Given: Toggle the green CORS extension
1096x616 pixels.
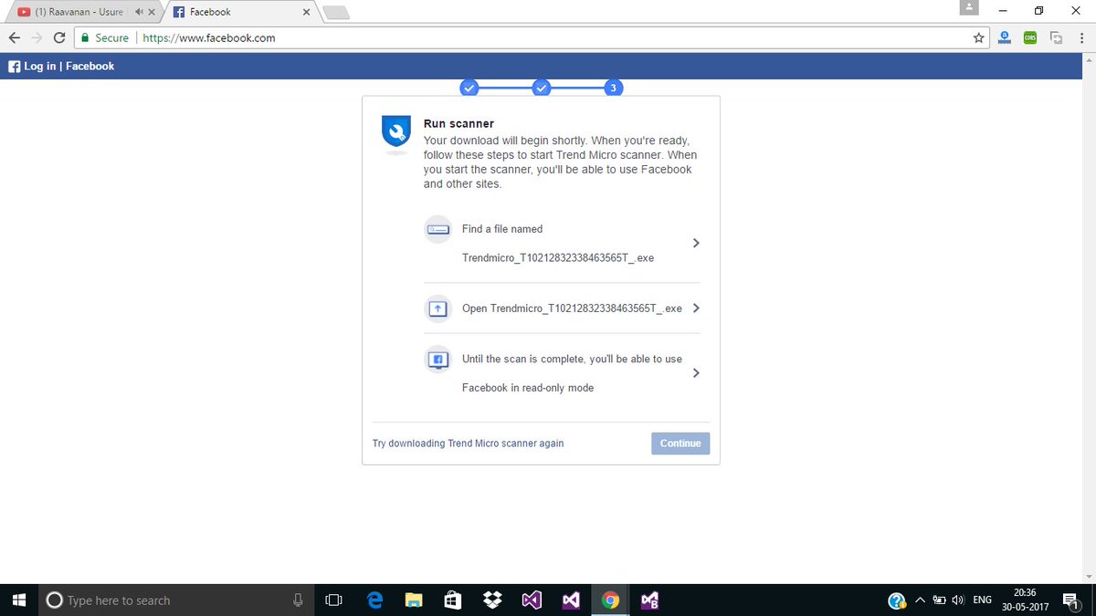Looking at the screenshot, I should [1030, 37].
